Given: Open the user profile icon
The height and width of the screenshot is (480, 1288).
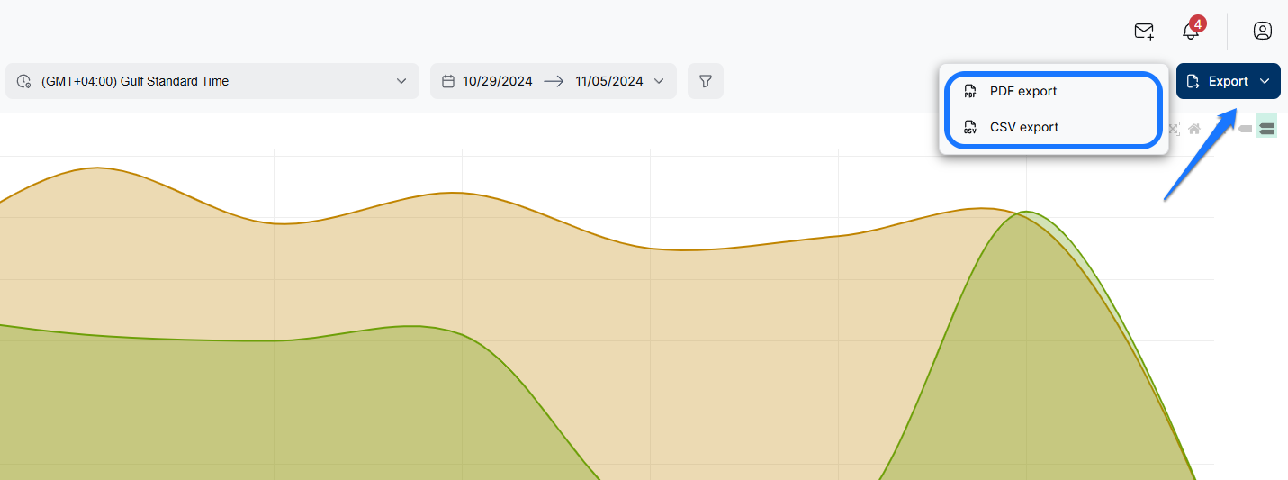Looking at the screenshot, I should click(x=1263, y=32).
